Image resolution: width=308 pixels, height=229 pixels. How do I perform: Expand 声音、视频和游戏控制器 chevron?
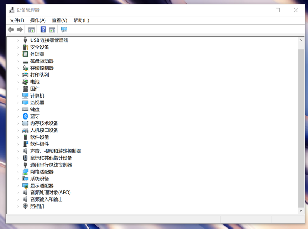18,151
